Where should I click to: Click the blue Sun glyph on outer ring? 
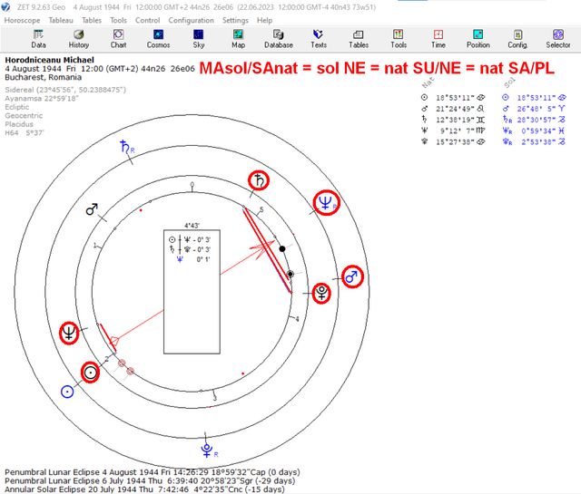pyautogui.click(x=67, y=392)
